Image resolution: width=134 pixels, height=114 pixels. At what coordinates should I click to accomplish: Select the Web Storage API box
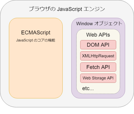(98, 78)
